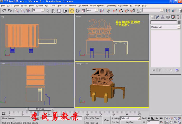Select the Select and Link tool
The width and height of the screenshot is (182, 124).
pos(17,11)
